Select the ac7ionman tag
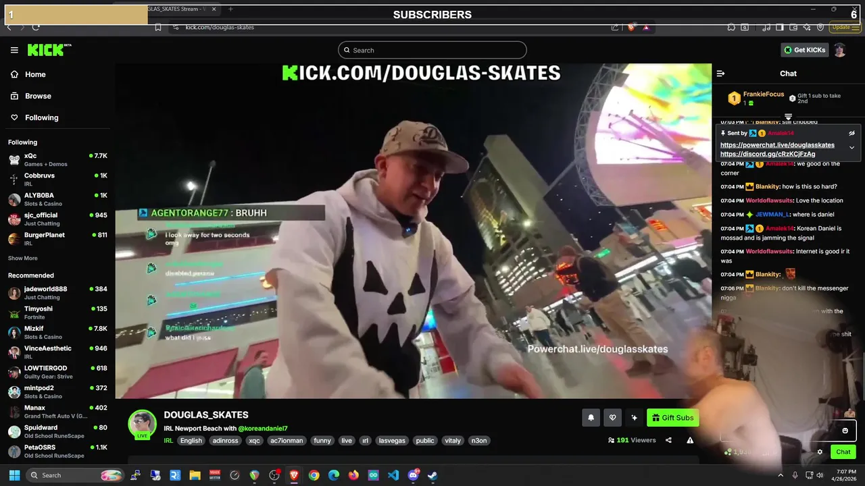The image size is (865, 486). [x=287, y=441]
